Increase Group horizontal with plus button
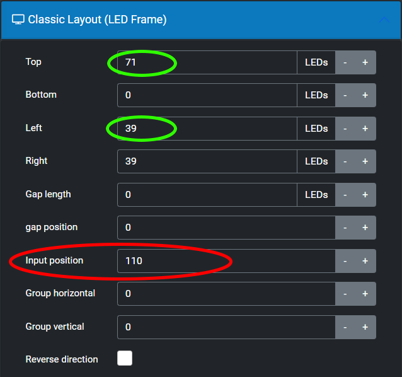Image resolution: width=402 pixels, height=377 pixels. [365, 294]
